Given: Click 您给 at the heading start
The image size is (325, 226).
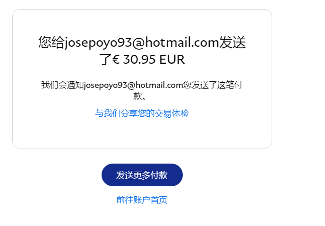Looking at the screenshot, I should click(51, 43).
